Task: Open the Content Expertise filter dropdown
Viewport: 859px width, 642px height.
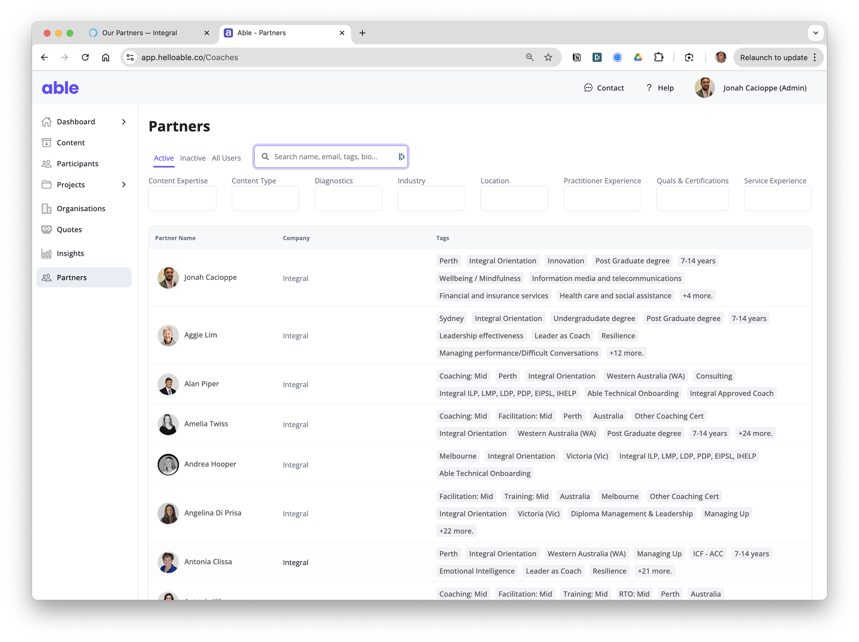Action: [182, 198]
